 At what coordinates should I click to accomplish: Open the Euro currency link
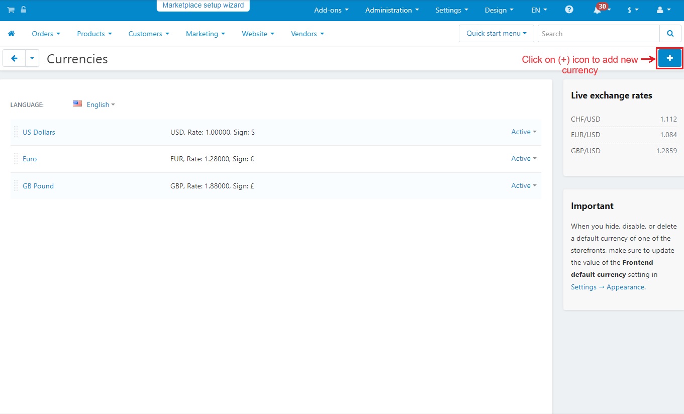tap(30, 159)
